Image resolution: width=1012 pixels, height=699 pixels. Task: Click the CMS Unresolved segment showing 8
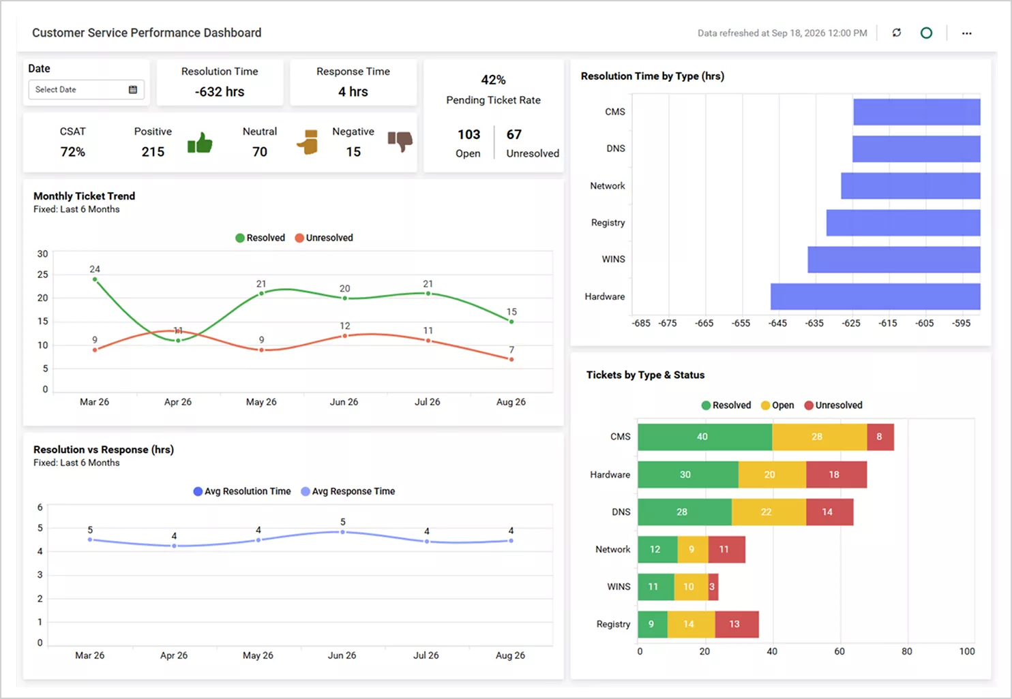[880, 437]
